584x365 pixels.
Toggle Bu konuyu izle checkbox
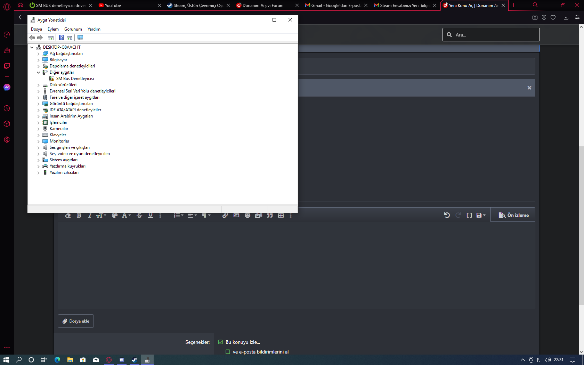click(220, 342)
